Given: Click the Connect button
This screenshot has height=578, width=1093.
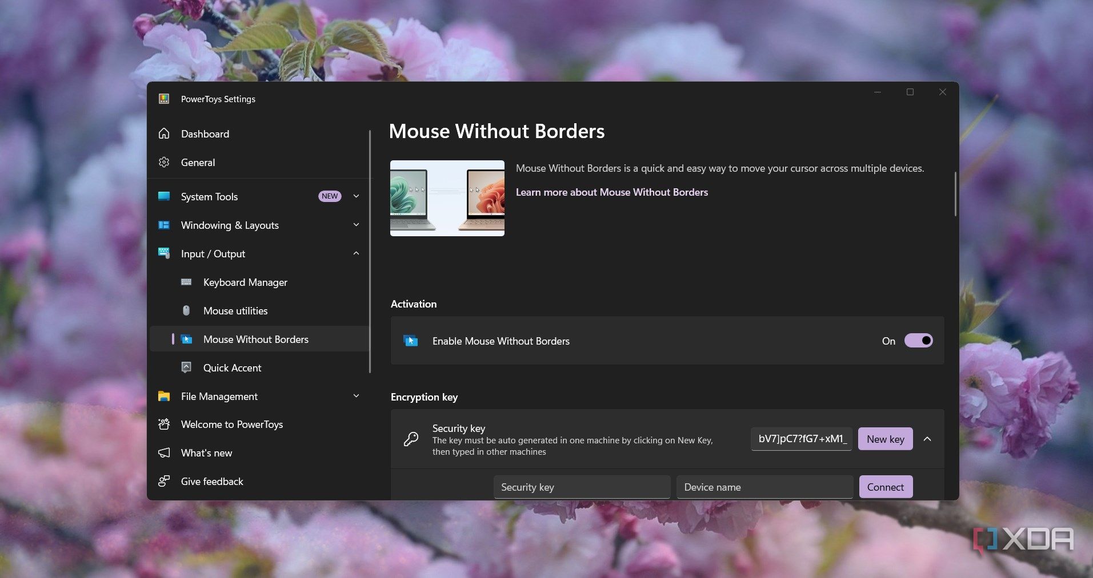Looking at the screenshot, I should pos(886,487).
